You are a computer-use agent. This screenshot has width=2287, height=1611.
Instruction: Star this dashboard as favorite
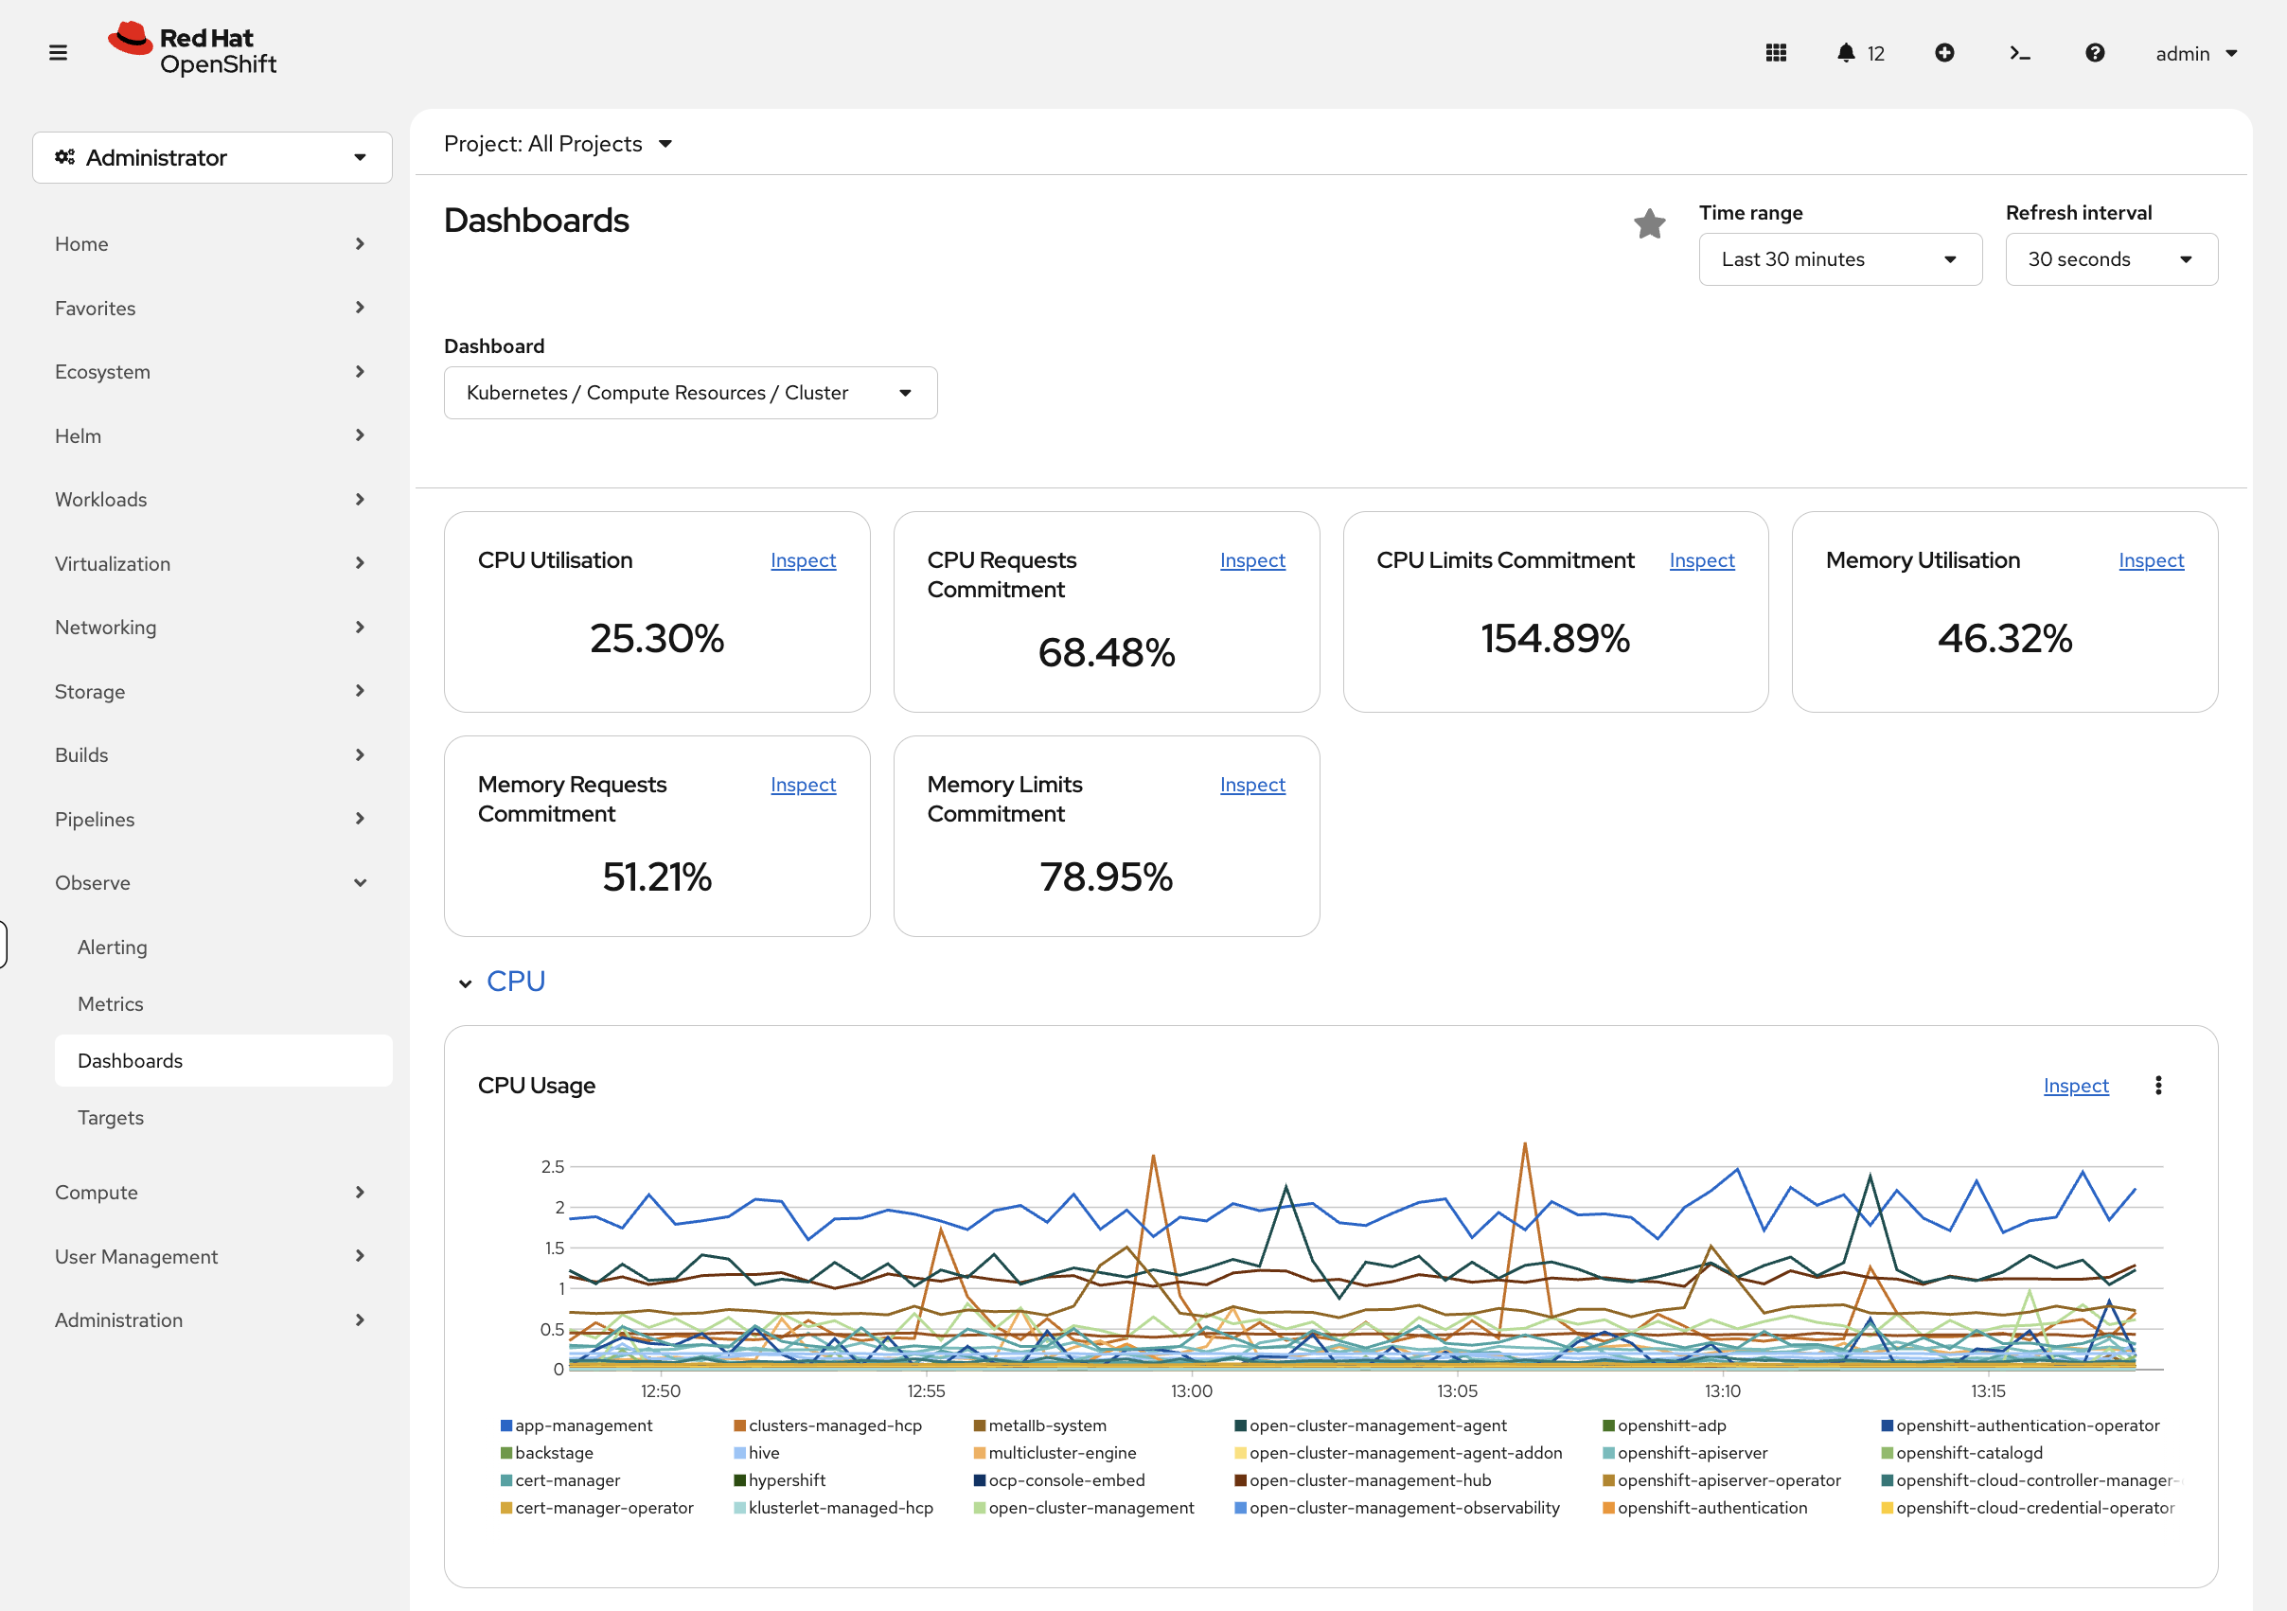pyautogui.click(x=1650, y=224)
